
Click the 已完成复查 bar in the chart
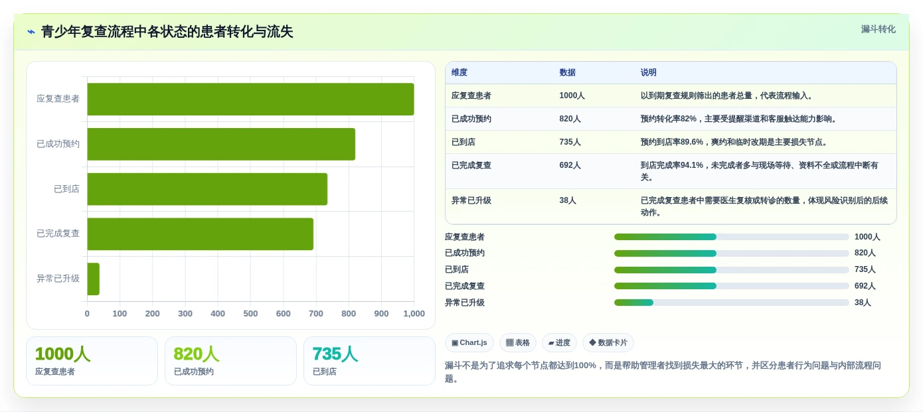coord(200,234)
